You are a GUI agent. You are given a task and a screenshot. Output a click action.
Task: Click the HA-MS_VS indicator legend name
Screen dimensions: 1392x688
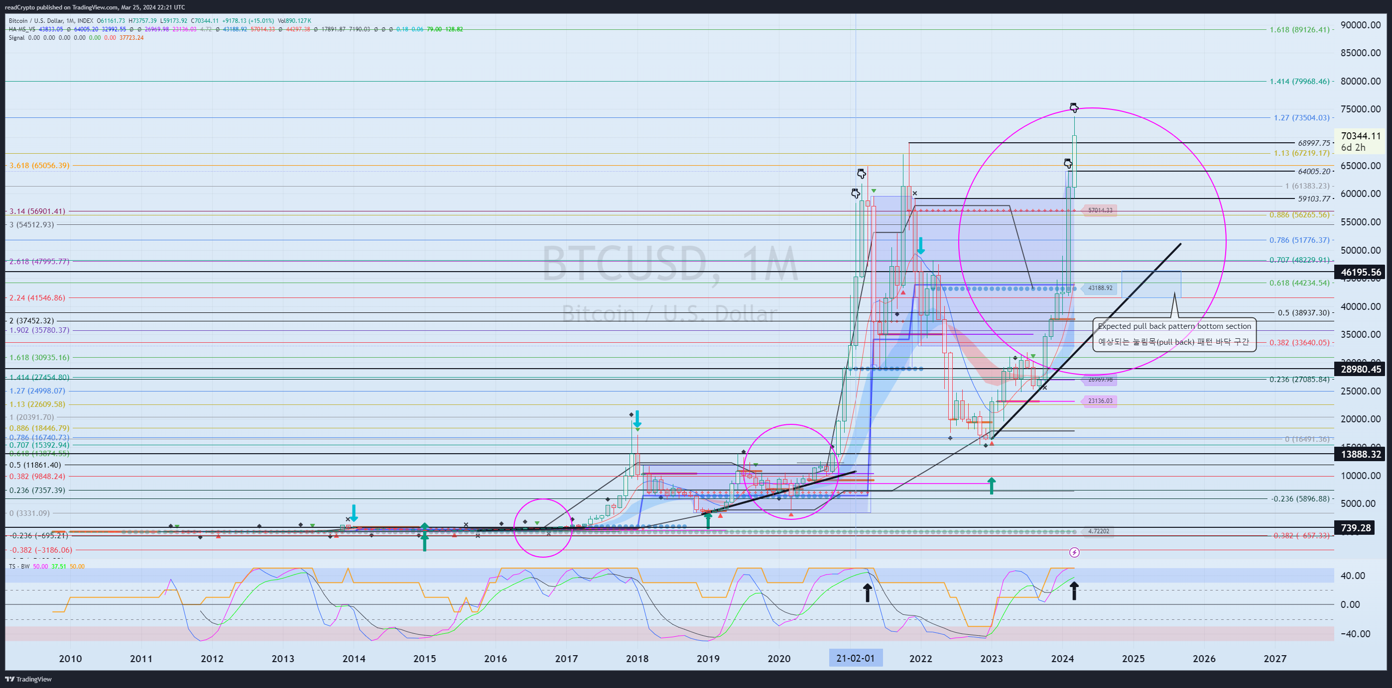pos(21,29)
